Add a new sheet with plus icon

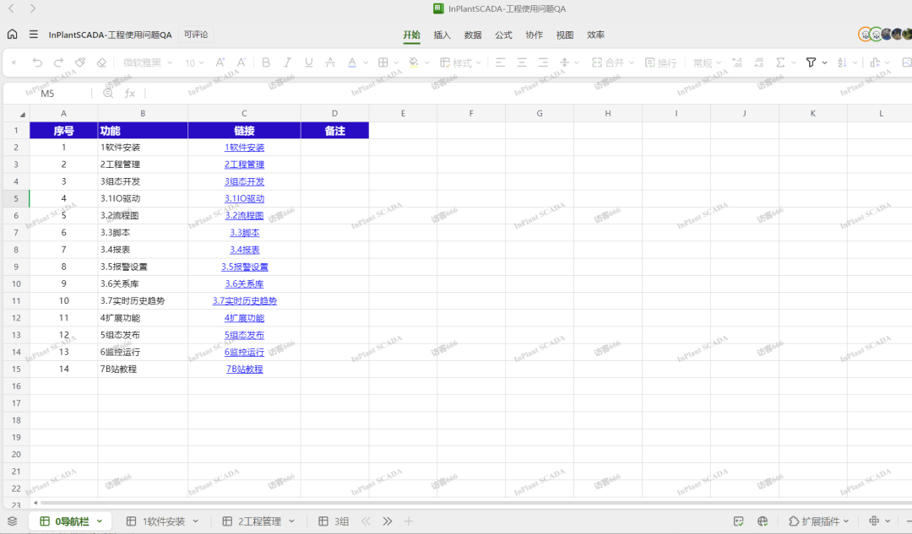pyautogui.click(x=409, y=521)
